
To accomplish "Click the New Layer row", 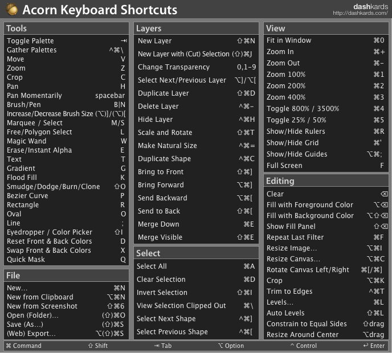I will (x=196, y=41).
